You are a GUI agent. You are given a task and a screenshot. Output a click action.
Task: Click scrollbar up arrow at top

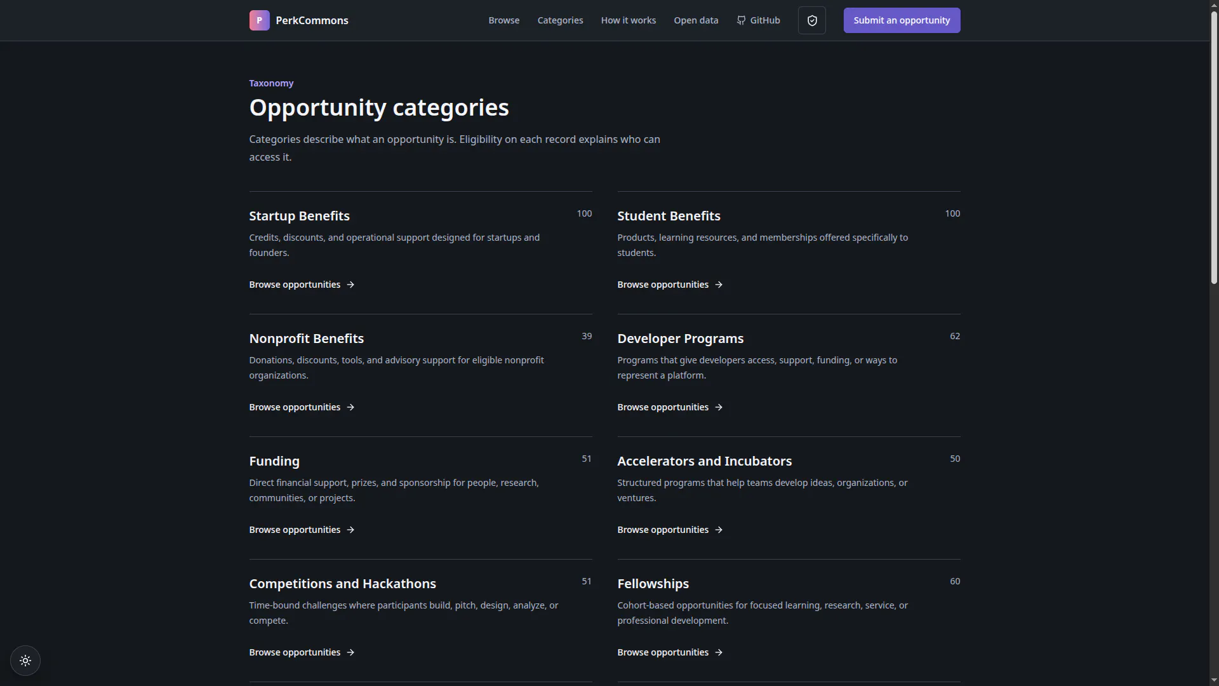(x=1214, y=5)
